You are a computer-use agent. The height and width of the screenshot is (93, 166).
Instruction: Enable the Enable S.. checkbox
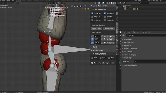[x=105, y=20]
